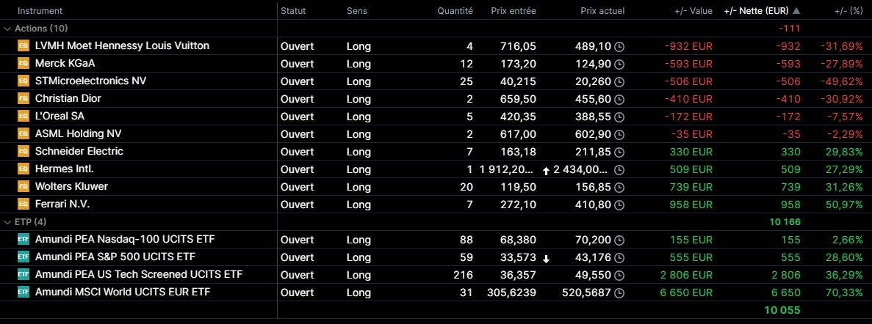The height and width of the screenshot is (324, 872).
Task: Click the EQ icon beside LVMH Moet Hennessy
Action: (x=23, y=45)
